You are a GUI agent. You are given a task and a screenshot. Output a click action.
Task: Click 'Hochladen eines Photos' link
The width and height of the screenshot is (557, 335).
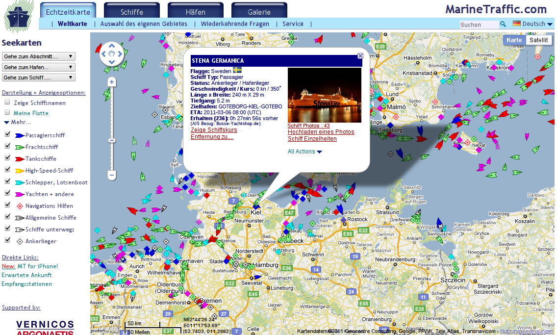click(x=321, y=132)
